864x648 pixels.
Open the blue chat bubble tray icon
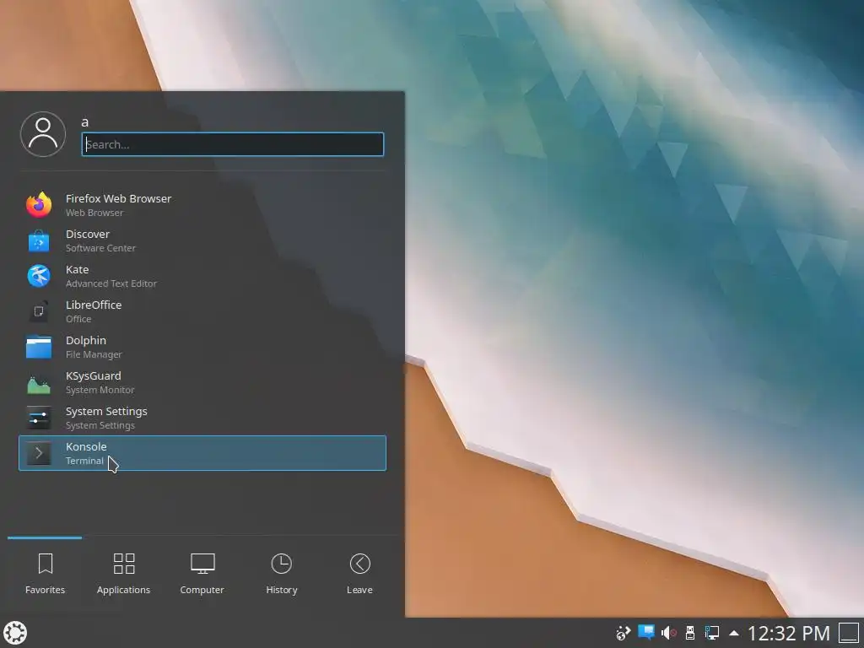click(x=645, y=632)
